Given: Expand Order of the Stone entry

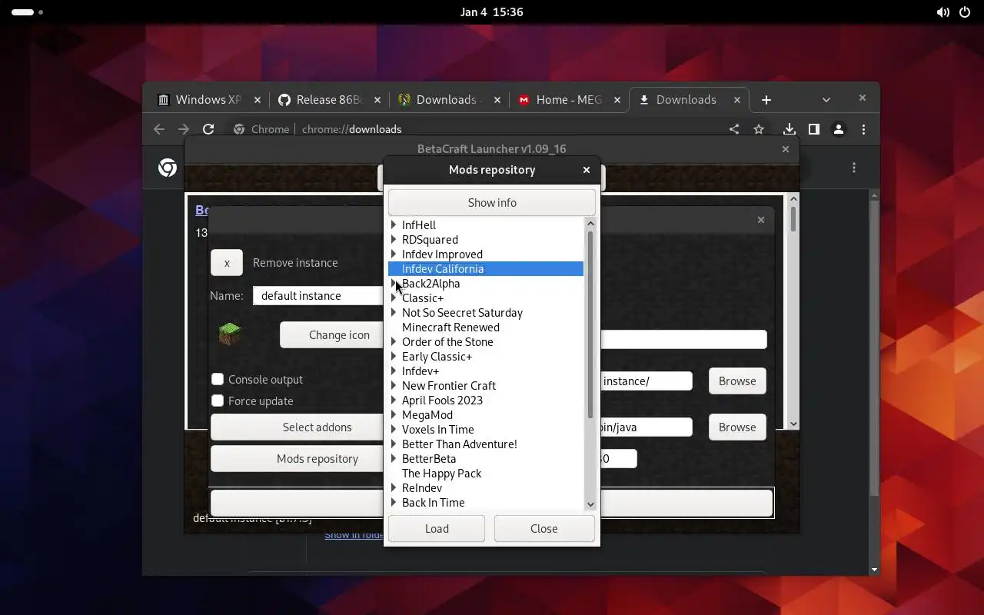Looking at the screenshot, I should [x=394, y=342].
